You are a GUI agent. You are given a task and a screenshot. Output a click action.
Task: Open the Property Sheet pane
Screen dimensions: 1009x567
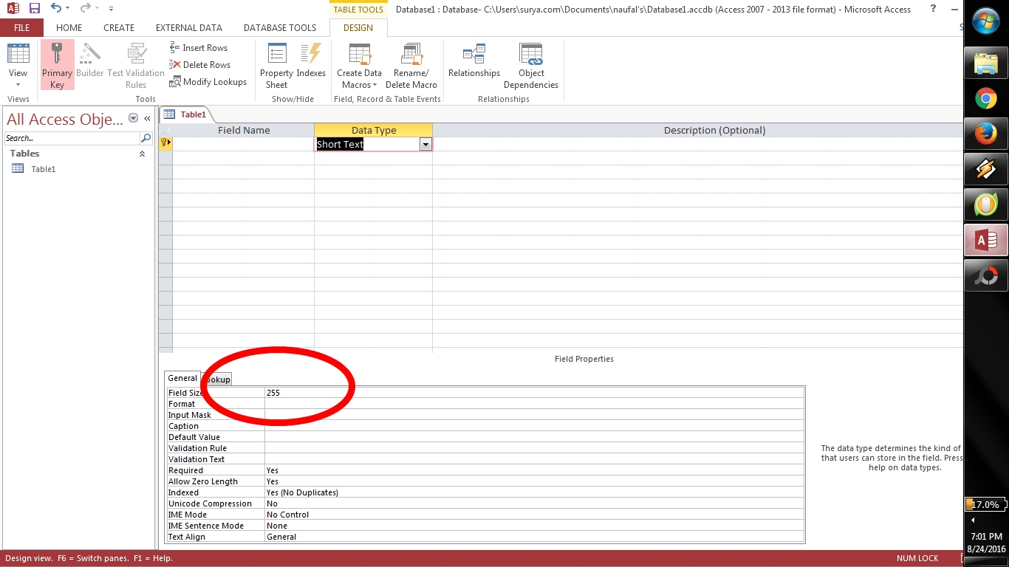[x=276, y=65]
